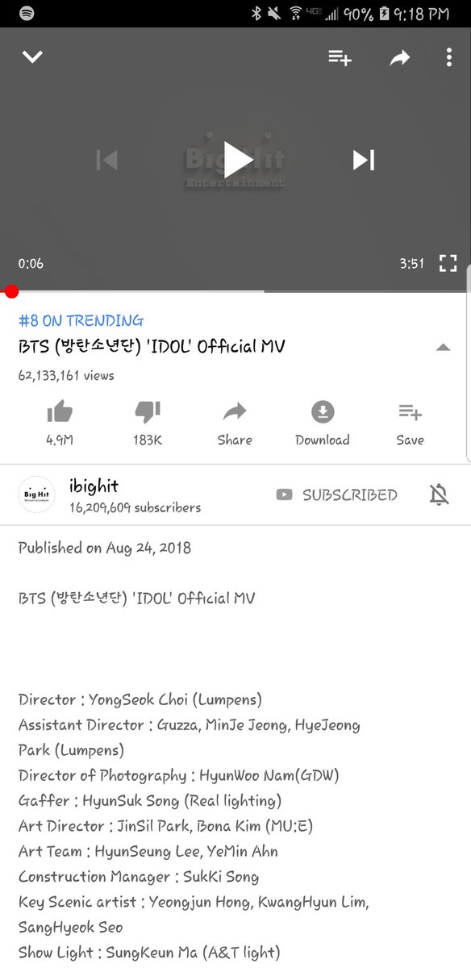Collapse the video description arrow
471x968 pixels.
442,348
